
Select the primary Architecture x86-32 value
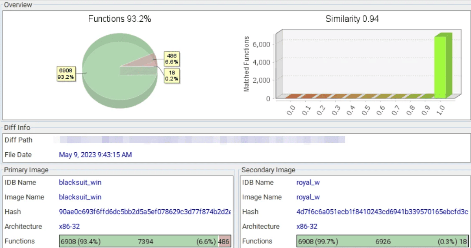[x=70, y=226]
